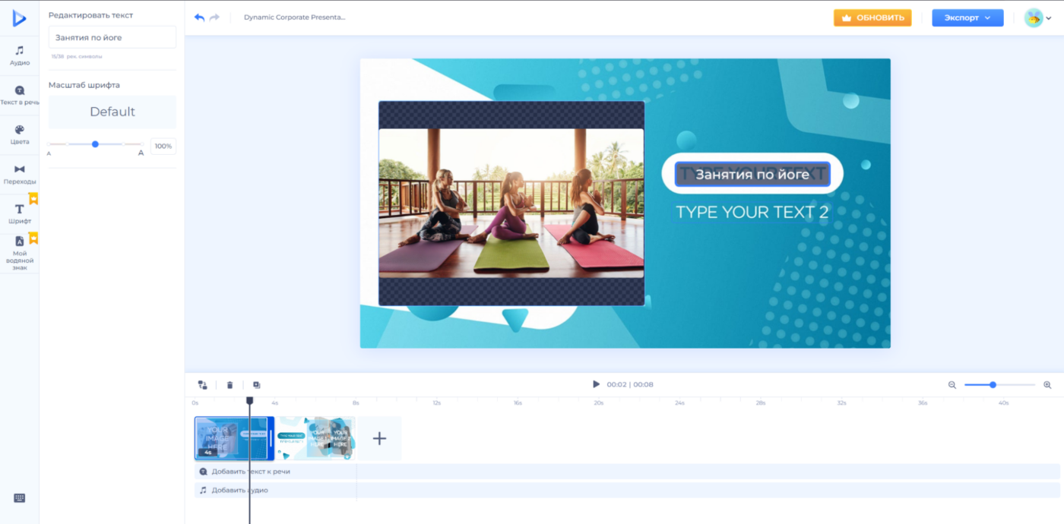Adjust the timeline zoom slider
The width and height of the screenshot is (1064, 524).
[993, 385]
